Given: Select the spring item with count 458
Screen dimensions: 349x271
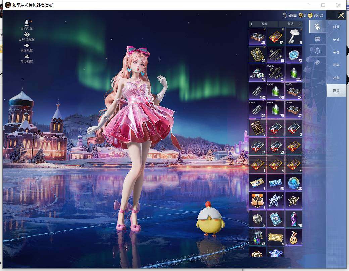Looking at the screenshot, I should tap(257, 91).
